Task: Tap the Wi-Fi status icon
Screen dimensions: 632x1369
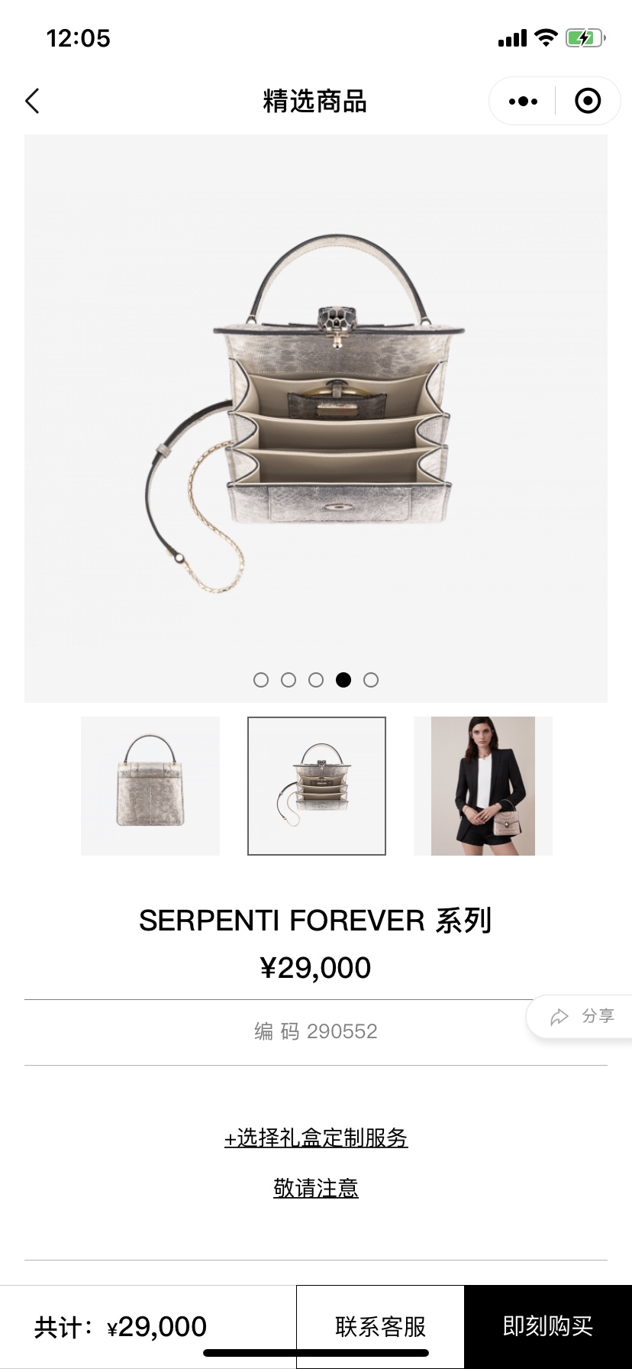Action: click(546, 37)
